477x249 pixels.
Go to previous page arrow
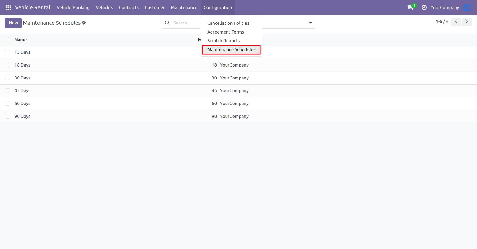456,22
